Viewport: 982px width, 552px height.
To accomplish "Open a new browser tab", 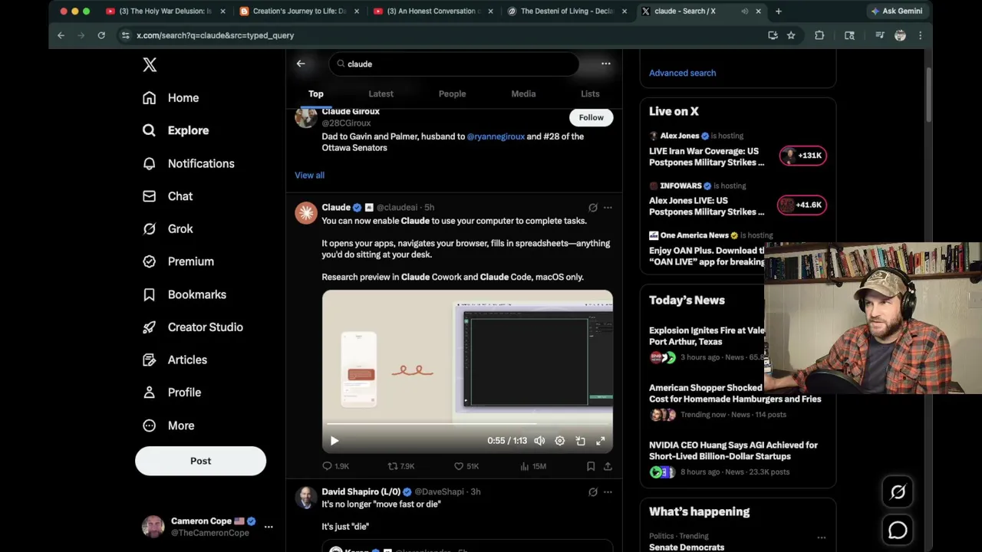I will point(778,11).
